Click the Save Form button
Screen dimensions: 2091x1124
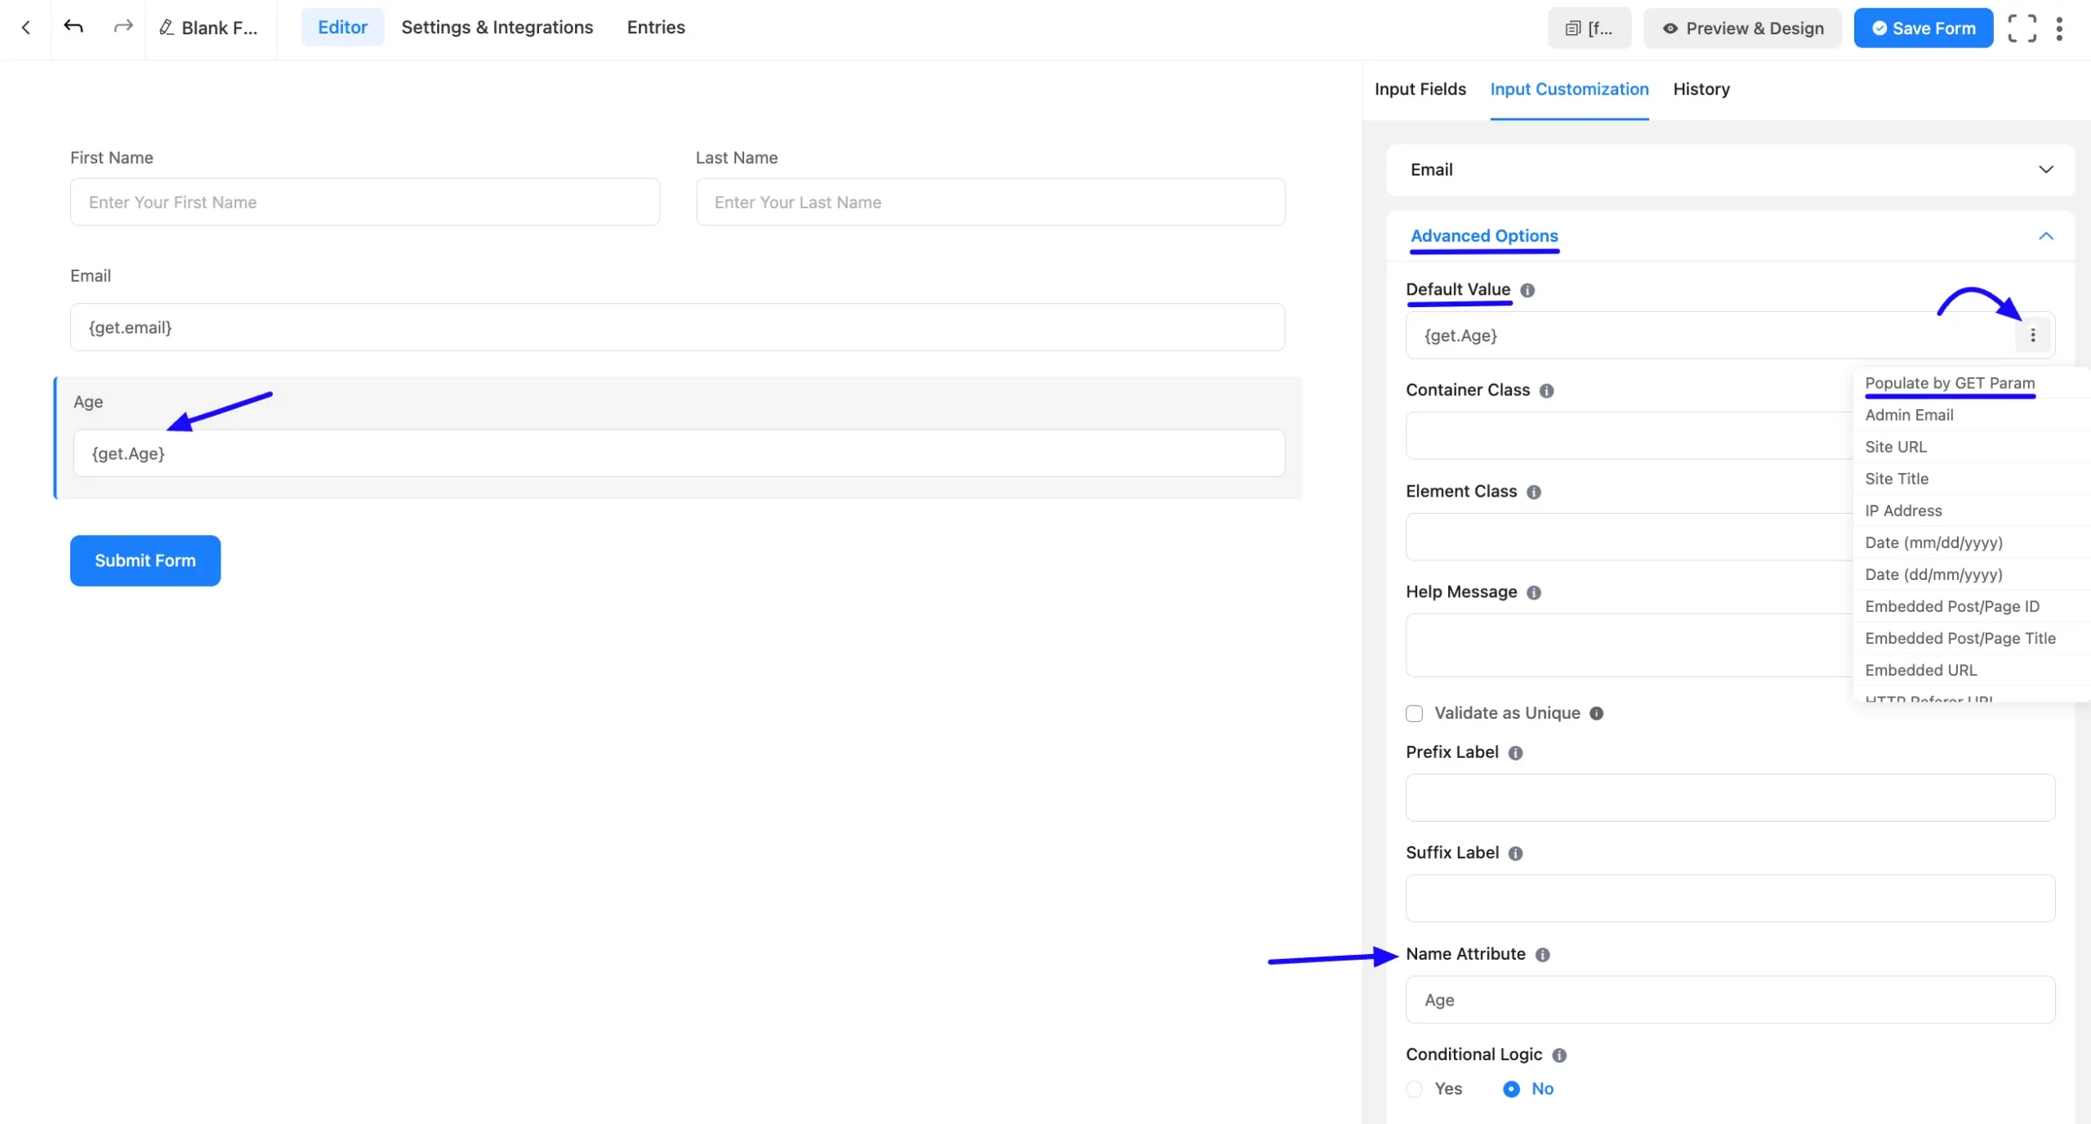(1923, 28)
